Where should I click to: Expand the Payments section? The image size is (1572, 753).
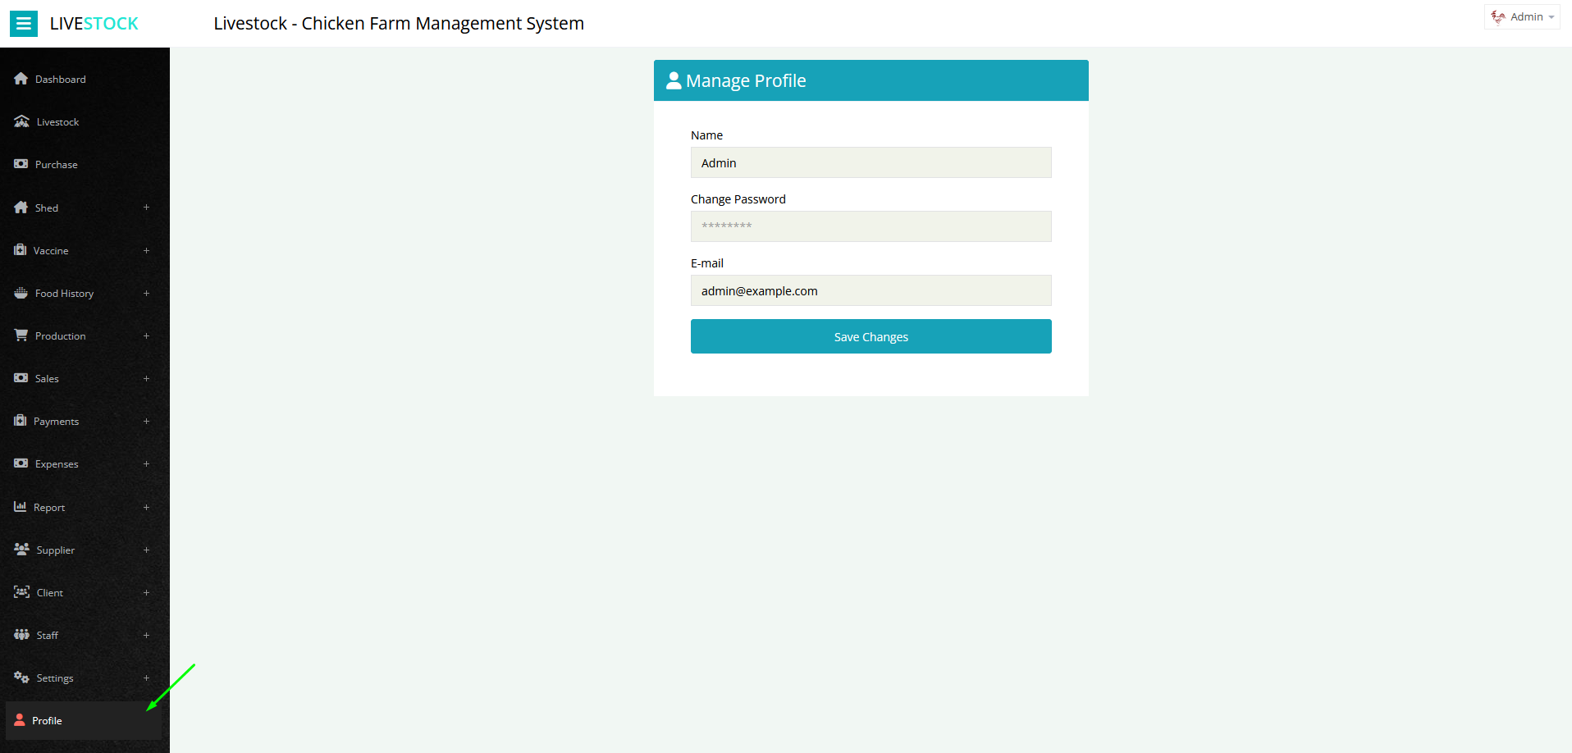pyautogui.click(x=146, y=421)
